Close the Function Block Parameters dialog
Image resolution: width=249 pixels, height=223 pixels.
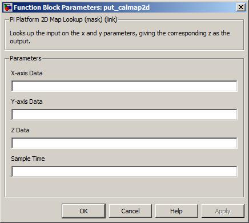pos(241,7)
